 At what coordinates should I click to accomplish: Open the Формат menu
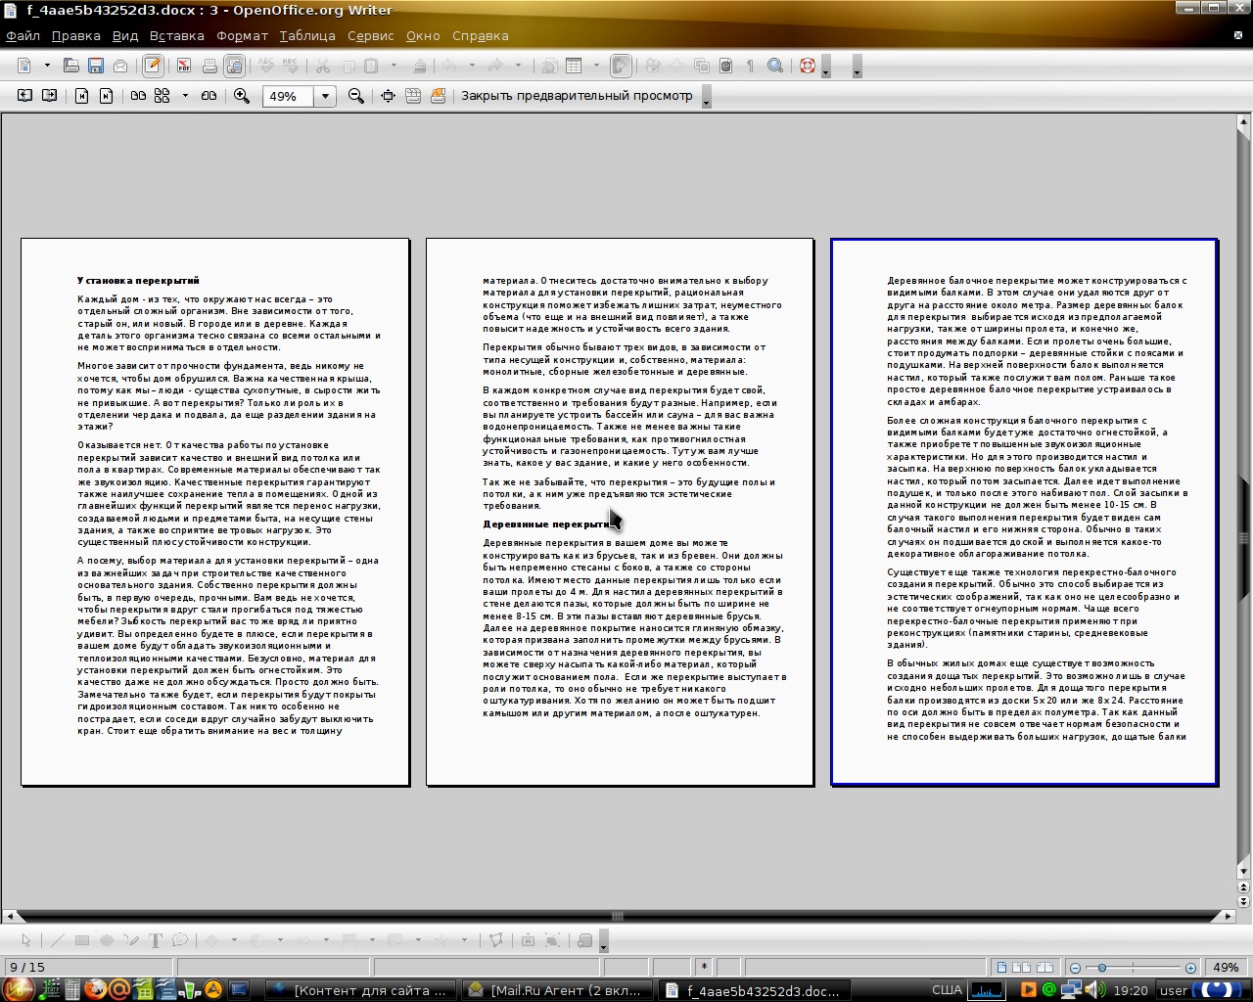242,36
